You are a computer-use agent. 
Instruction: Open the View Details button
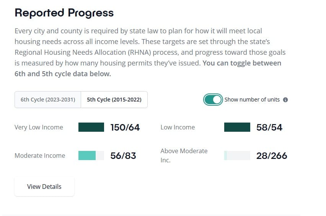[x=44, y=187]
